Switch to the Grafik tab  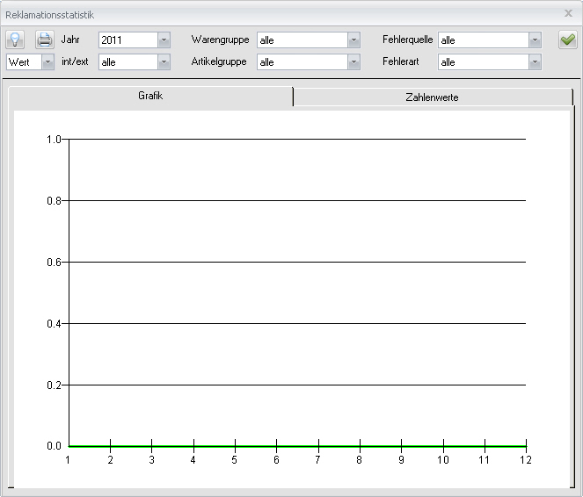tap(150, 96)
